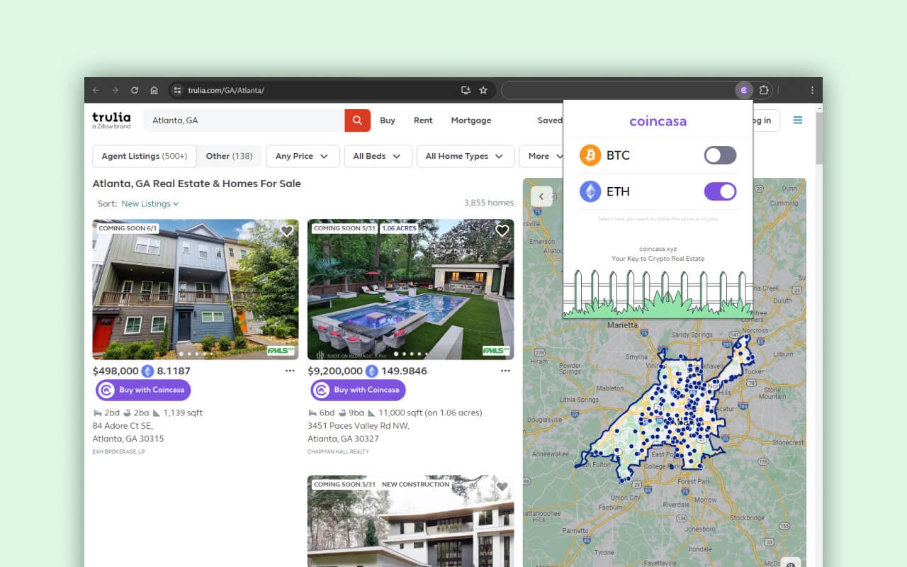
Task: Open the Mortgage menu
Action: [471, 120]
